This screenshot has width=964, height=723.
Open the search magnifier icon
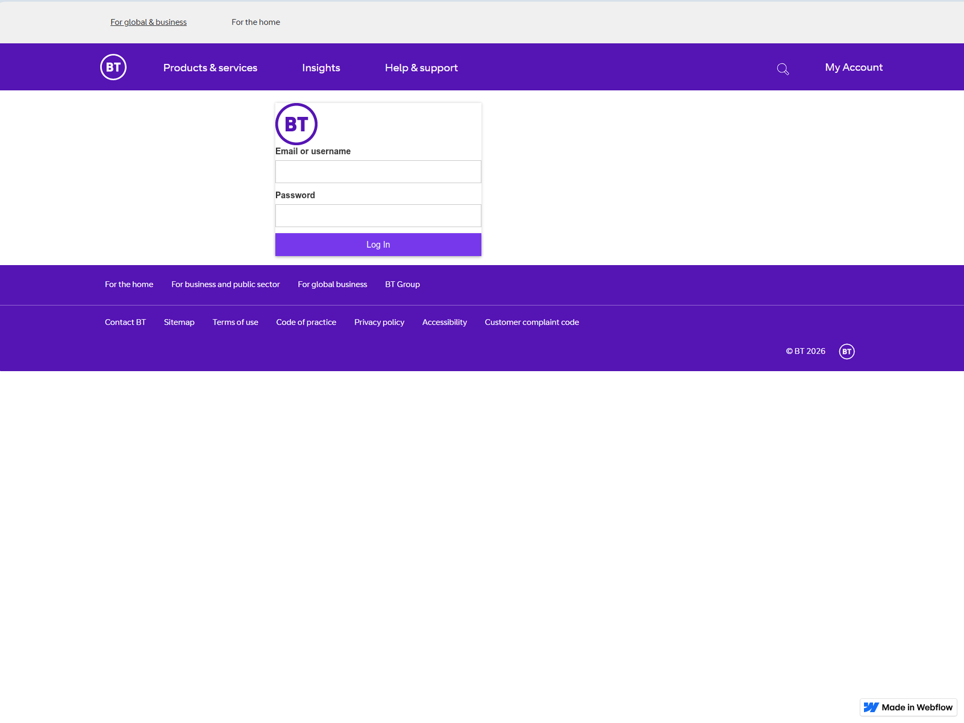click(x=783, y=69)
